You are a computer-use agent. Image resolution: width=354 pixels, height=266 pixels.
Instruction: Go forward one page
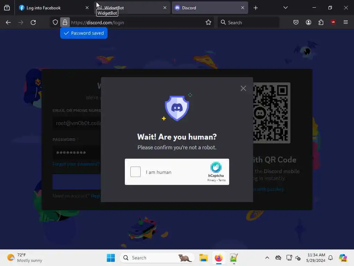21,23
